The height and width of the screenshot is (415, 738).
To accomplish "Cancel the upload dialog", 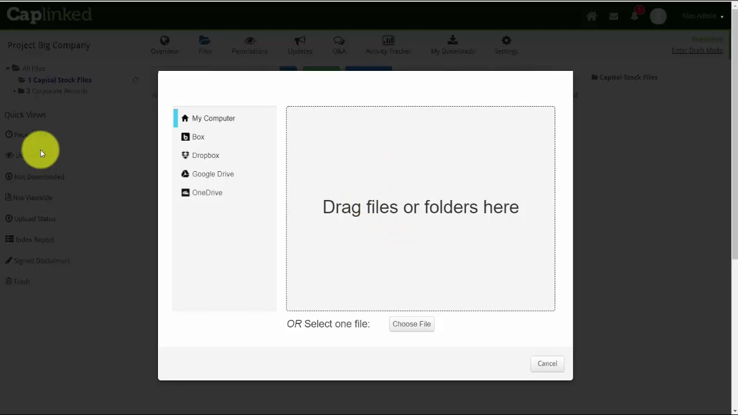I will click(547, 364).
